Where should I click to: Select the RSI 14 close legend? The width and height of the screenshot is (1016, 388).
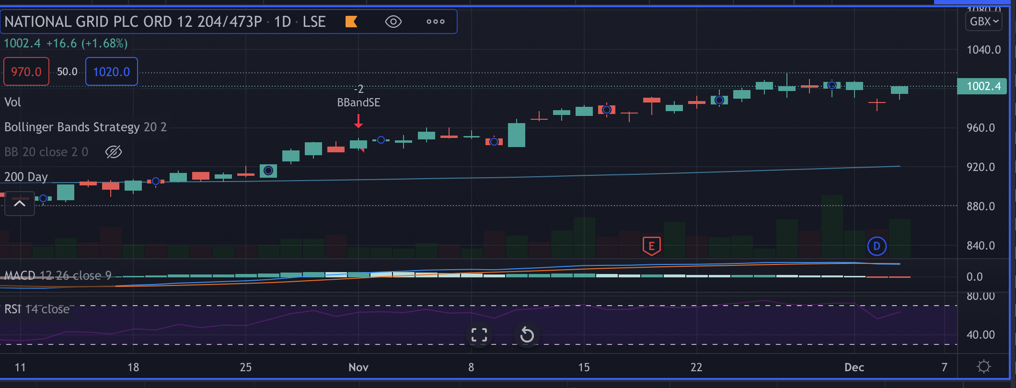[x=37, y=309]
